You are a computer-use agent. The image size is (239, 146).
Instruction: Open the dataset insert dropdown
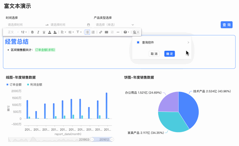(126, 32)
